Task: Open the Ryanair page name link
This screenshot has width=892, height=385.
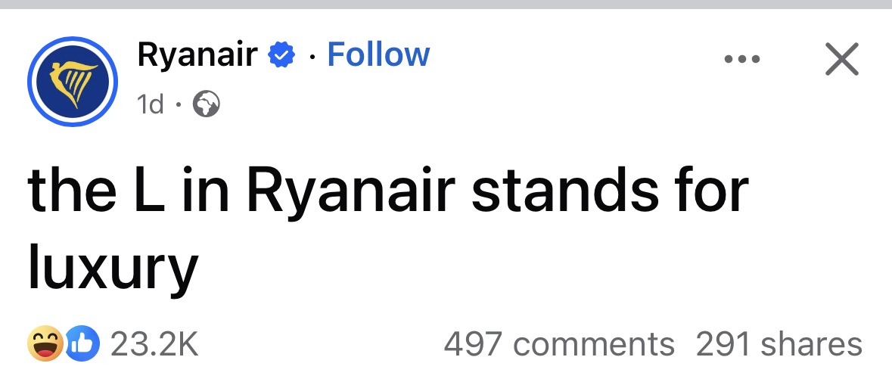Action: (197, 54)
